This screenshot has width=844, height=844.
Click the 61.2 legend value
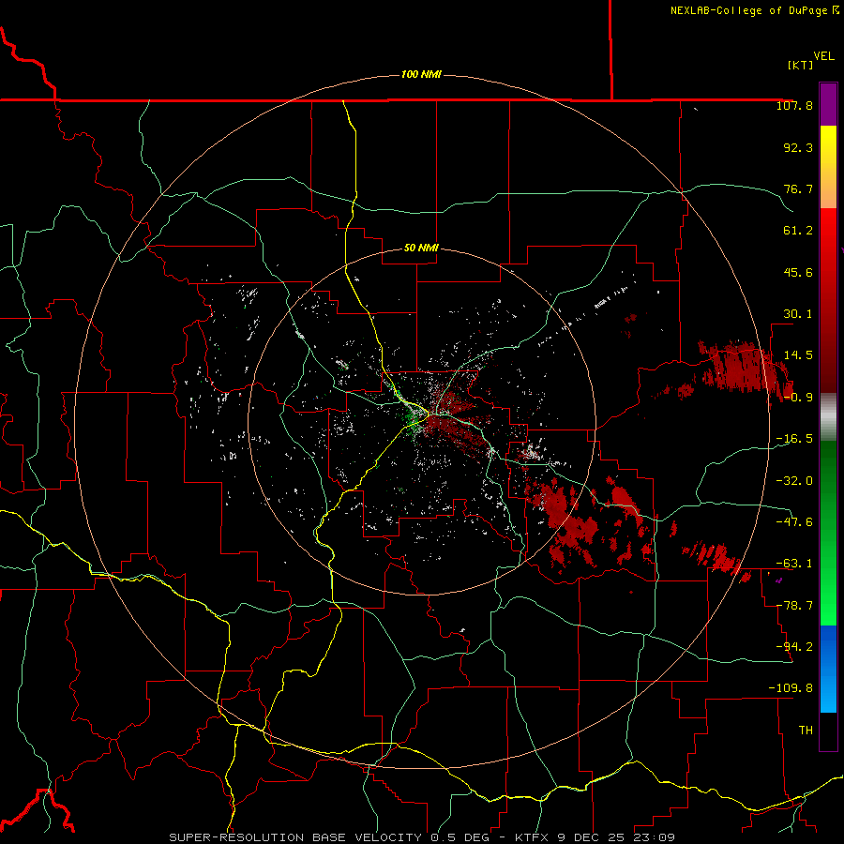(798, 231)
